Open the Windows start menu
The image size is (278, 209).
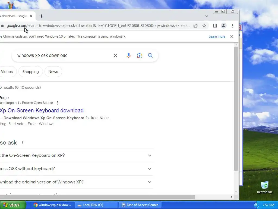coord(13,205)
